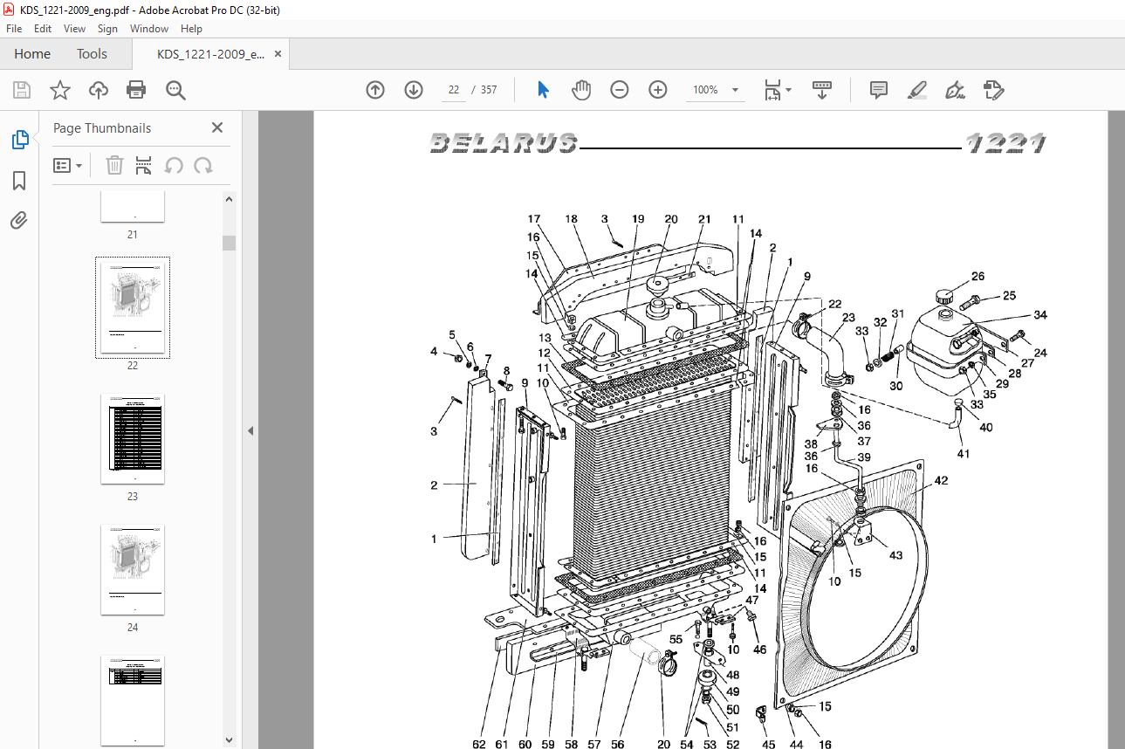The image size is (1125, 749).
Task: Open the Bookmarks panel in sidebar
Action: 19,181
